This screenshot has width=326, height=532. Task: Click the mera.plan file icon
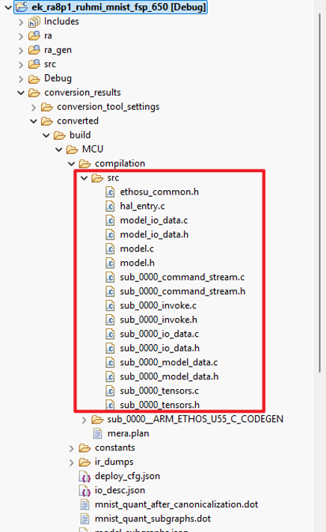[97, 434]
